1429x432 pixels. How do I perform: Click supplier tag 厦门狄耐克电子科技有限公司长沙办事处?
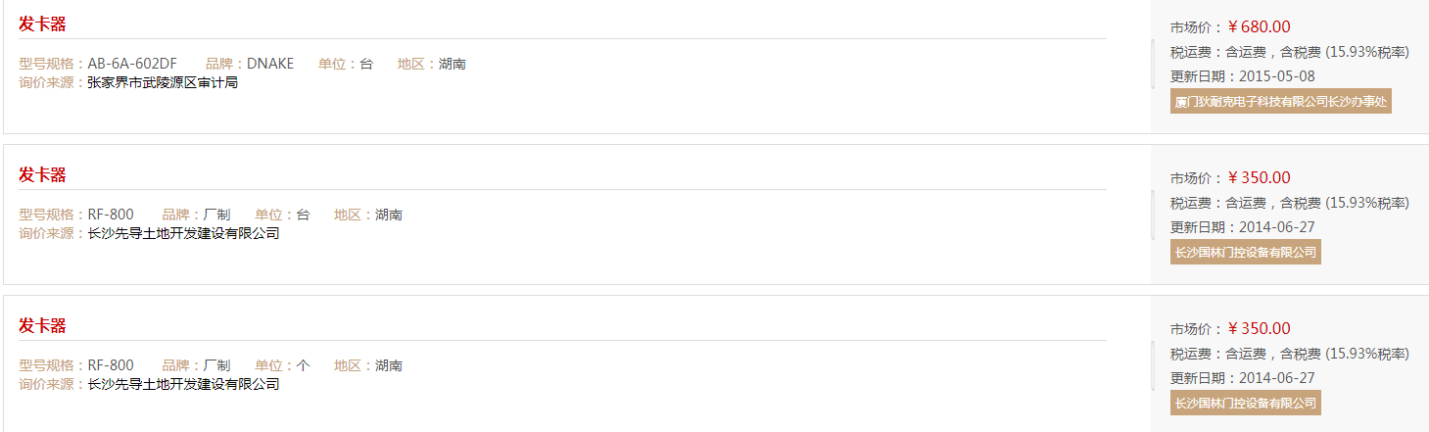click(x=1281, y=101)
